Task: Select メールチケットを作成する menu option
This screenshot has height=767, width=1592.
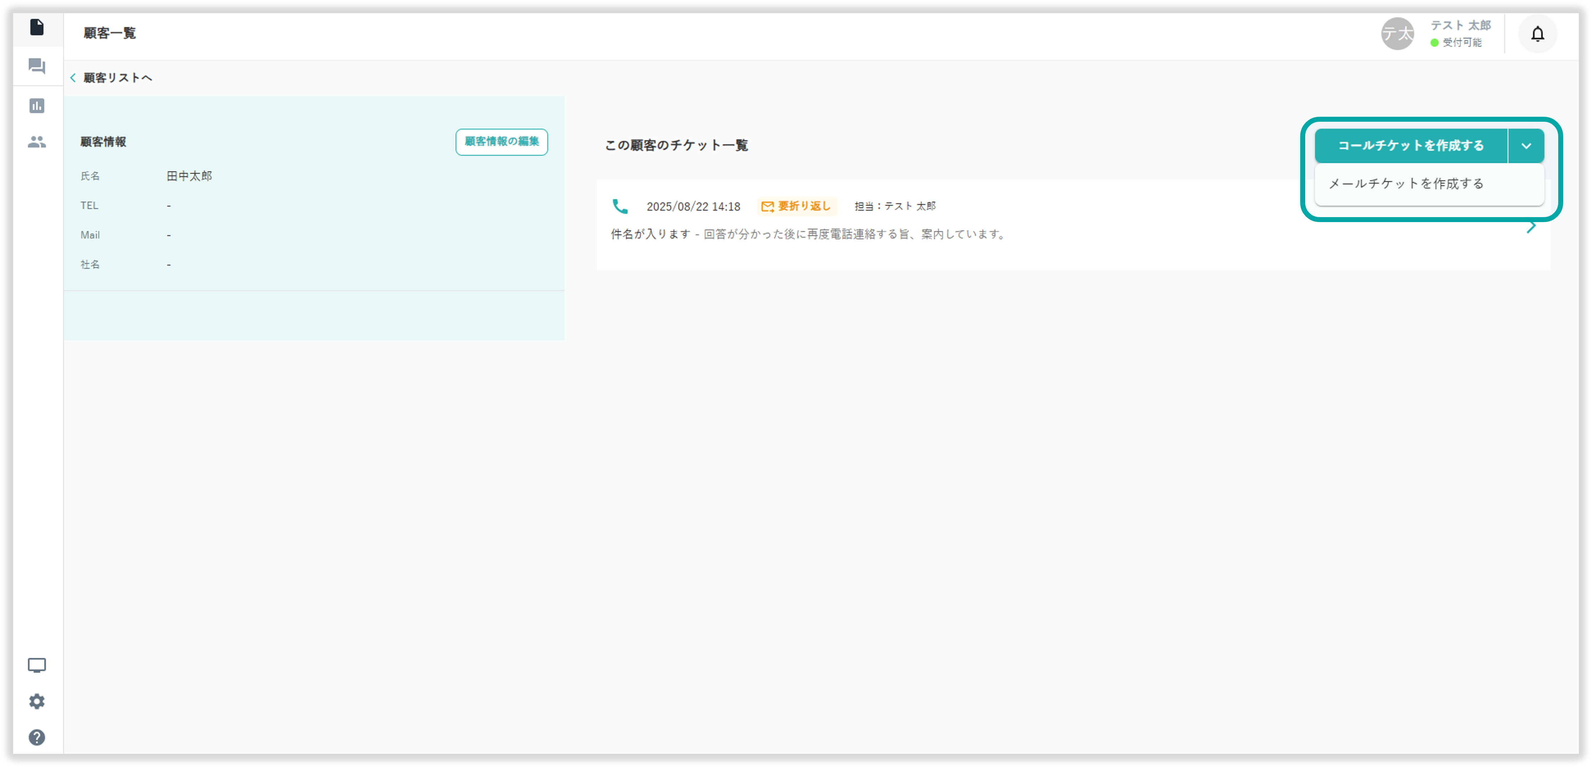Action: pyautogui.click(x=1406, y=184)
